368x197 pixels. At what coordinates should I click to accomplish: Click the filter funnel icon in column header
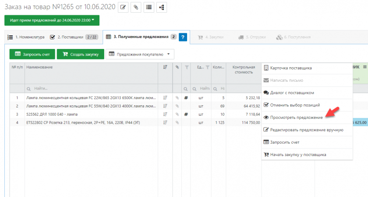(186, 67)
